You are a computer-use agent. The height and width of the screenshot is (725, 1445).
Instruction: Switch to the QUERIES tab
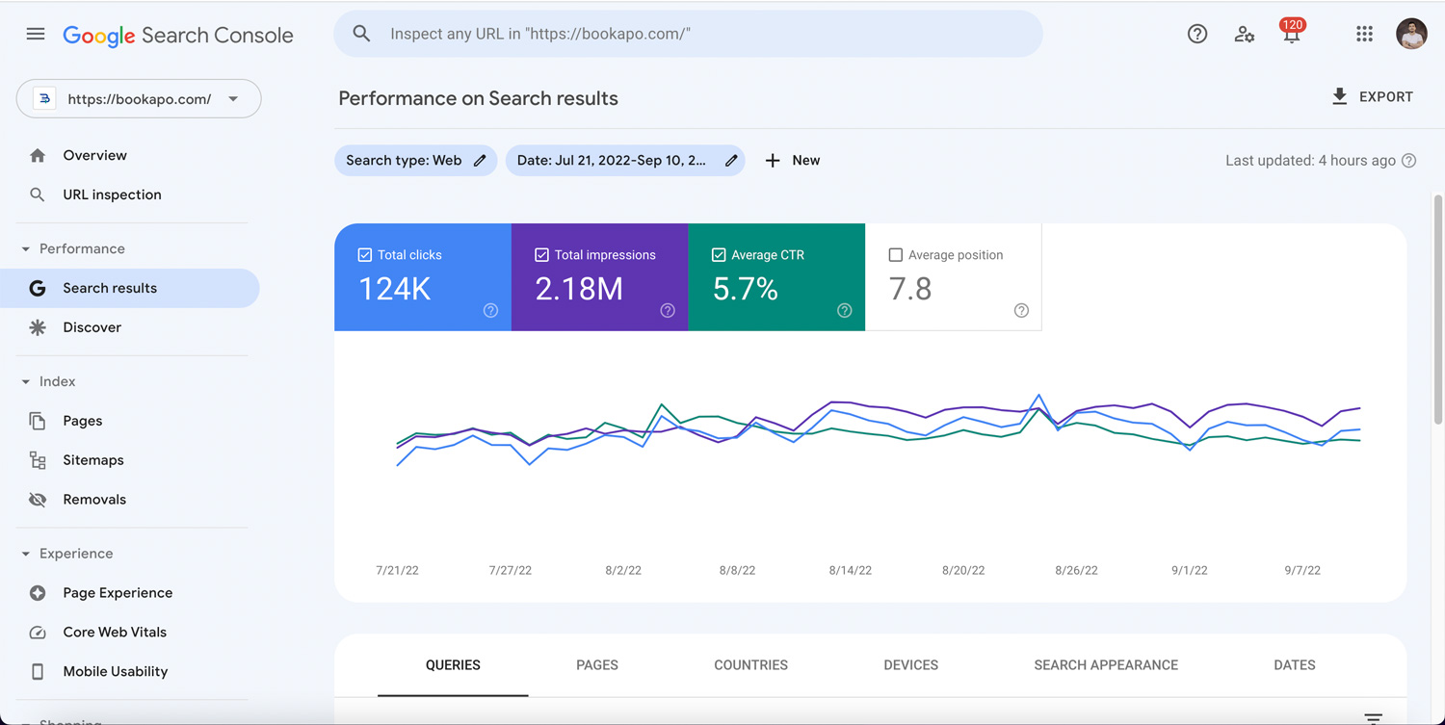click(453, 665)
